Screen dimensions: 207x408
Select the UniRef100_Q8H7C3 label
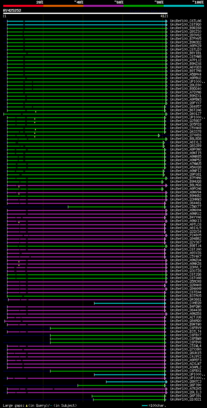coord(186,381)
